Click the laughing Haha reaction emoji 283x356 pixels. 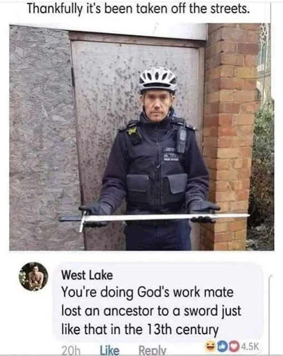tap(211, 346)
